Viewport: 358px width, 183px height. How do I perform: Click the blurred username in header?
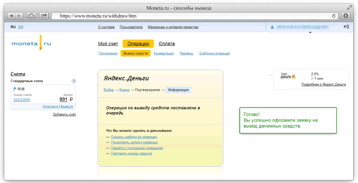click(x=302, y=27)
